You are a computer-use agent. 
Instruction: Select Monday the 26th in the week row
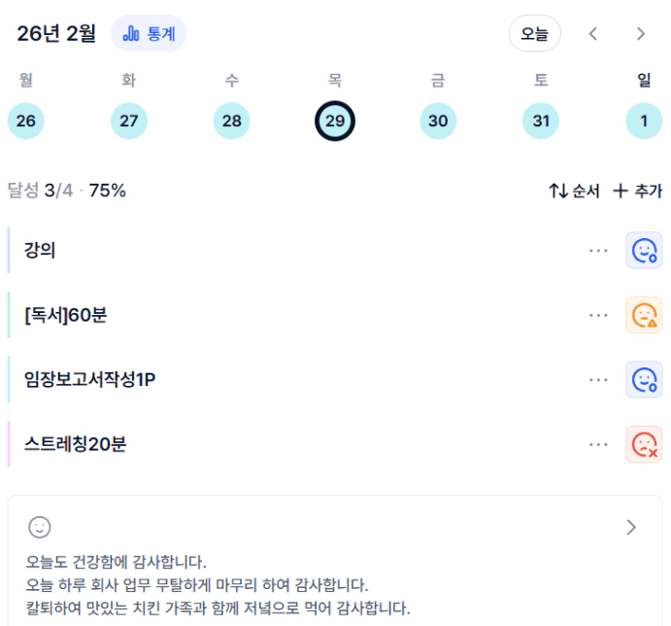click(x=26, y=121)
